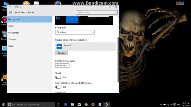Screen dimensions: 191x107
Task: Open the Lock screen settings page
Action: click(x=29, y=33)
